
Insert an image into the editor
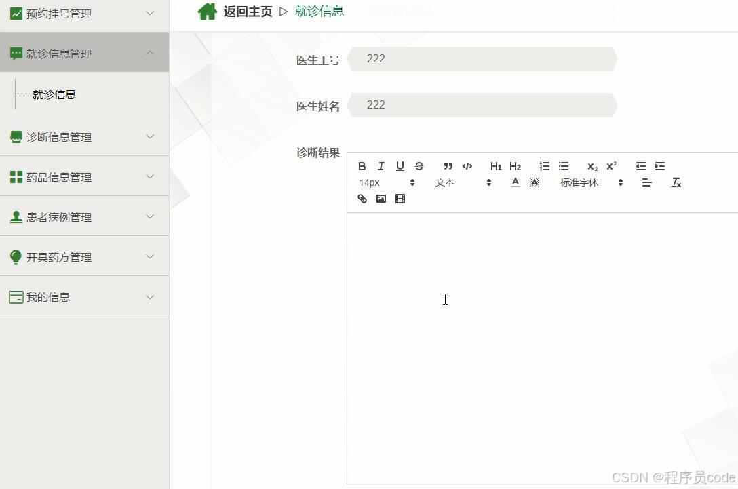click(381, 198)
